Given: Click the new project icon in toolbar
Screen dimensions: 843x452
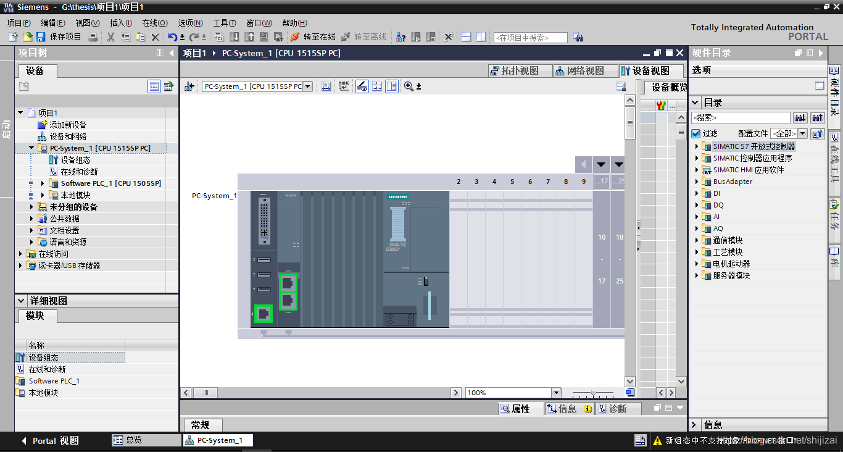Looking at the screenshot, I should tap(13, 37).
